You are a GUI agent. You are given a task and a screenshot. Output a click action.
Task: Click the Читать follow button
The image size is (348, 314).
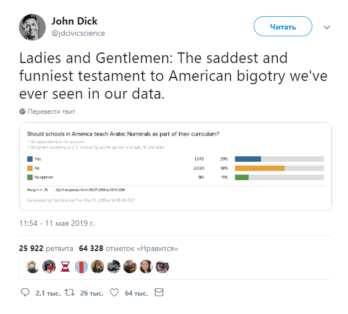click(283, 26)
